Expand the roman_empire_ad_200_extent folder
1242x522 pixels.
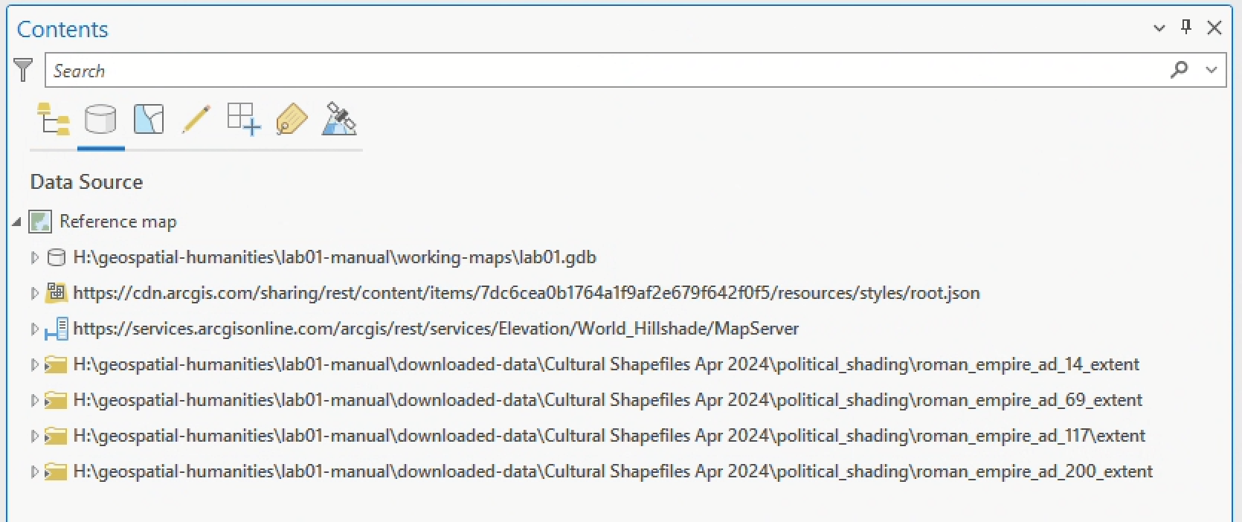click(x=34, y=471)
